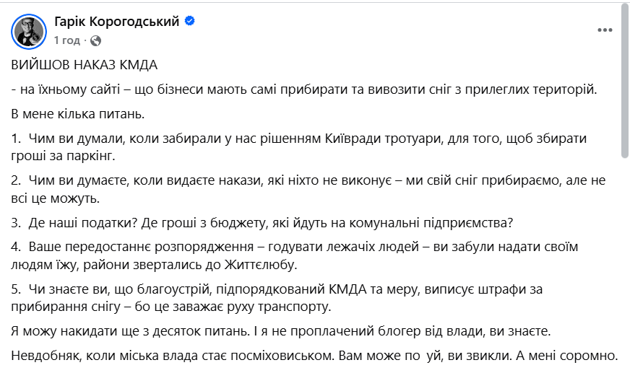The height and width of the screenshot is (373, 630).
Task: Click the author name Гарік Корогодський
Action: 116,22
